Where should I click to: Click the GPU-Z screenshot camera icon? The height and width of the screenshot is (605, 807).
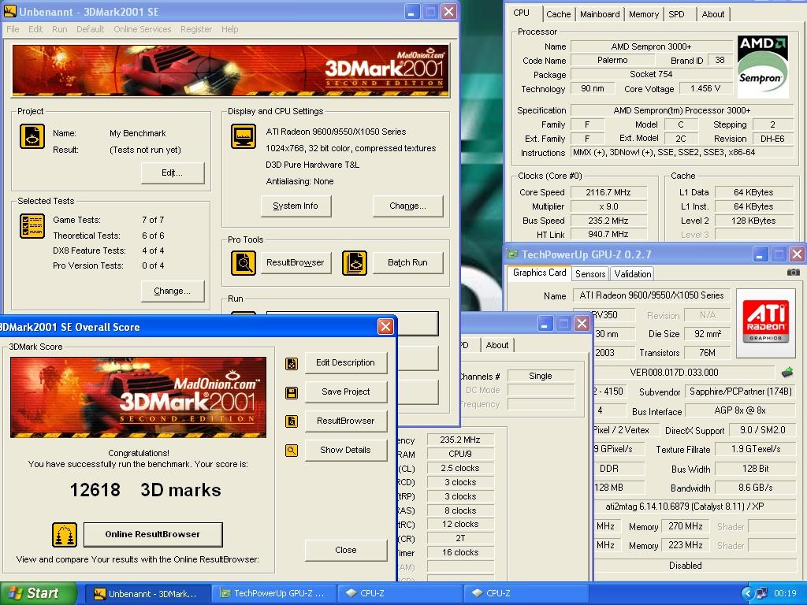click(x=793, y=272)
